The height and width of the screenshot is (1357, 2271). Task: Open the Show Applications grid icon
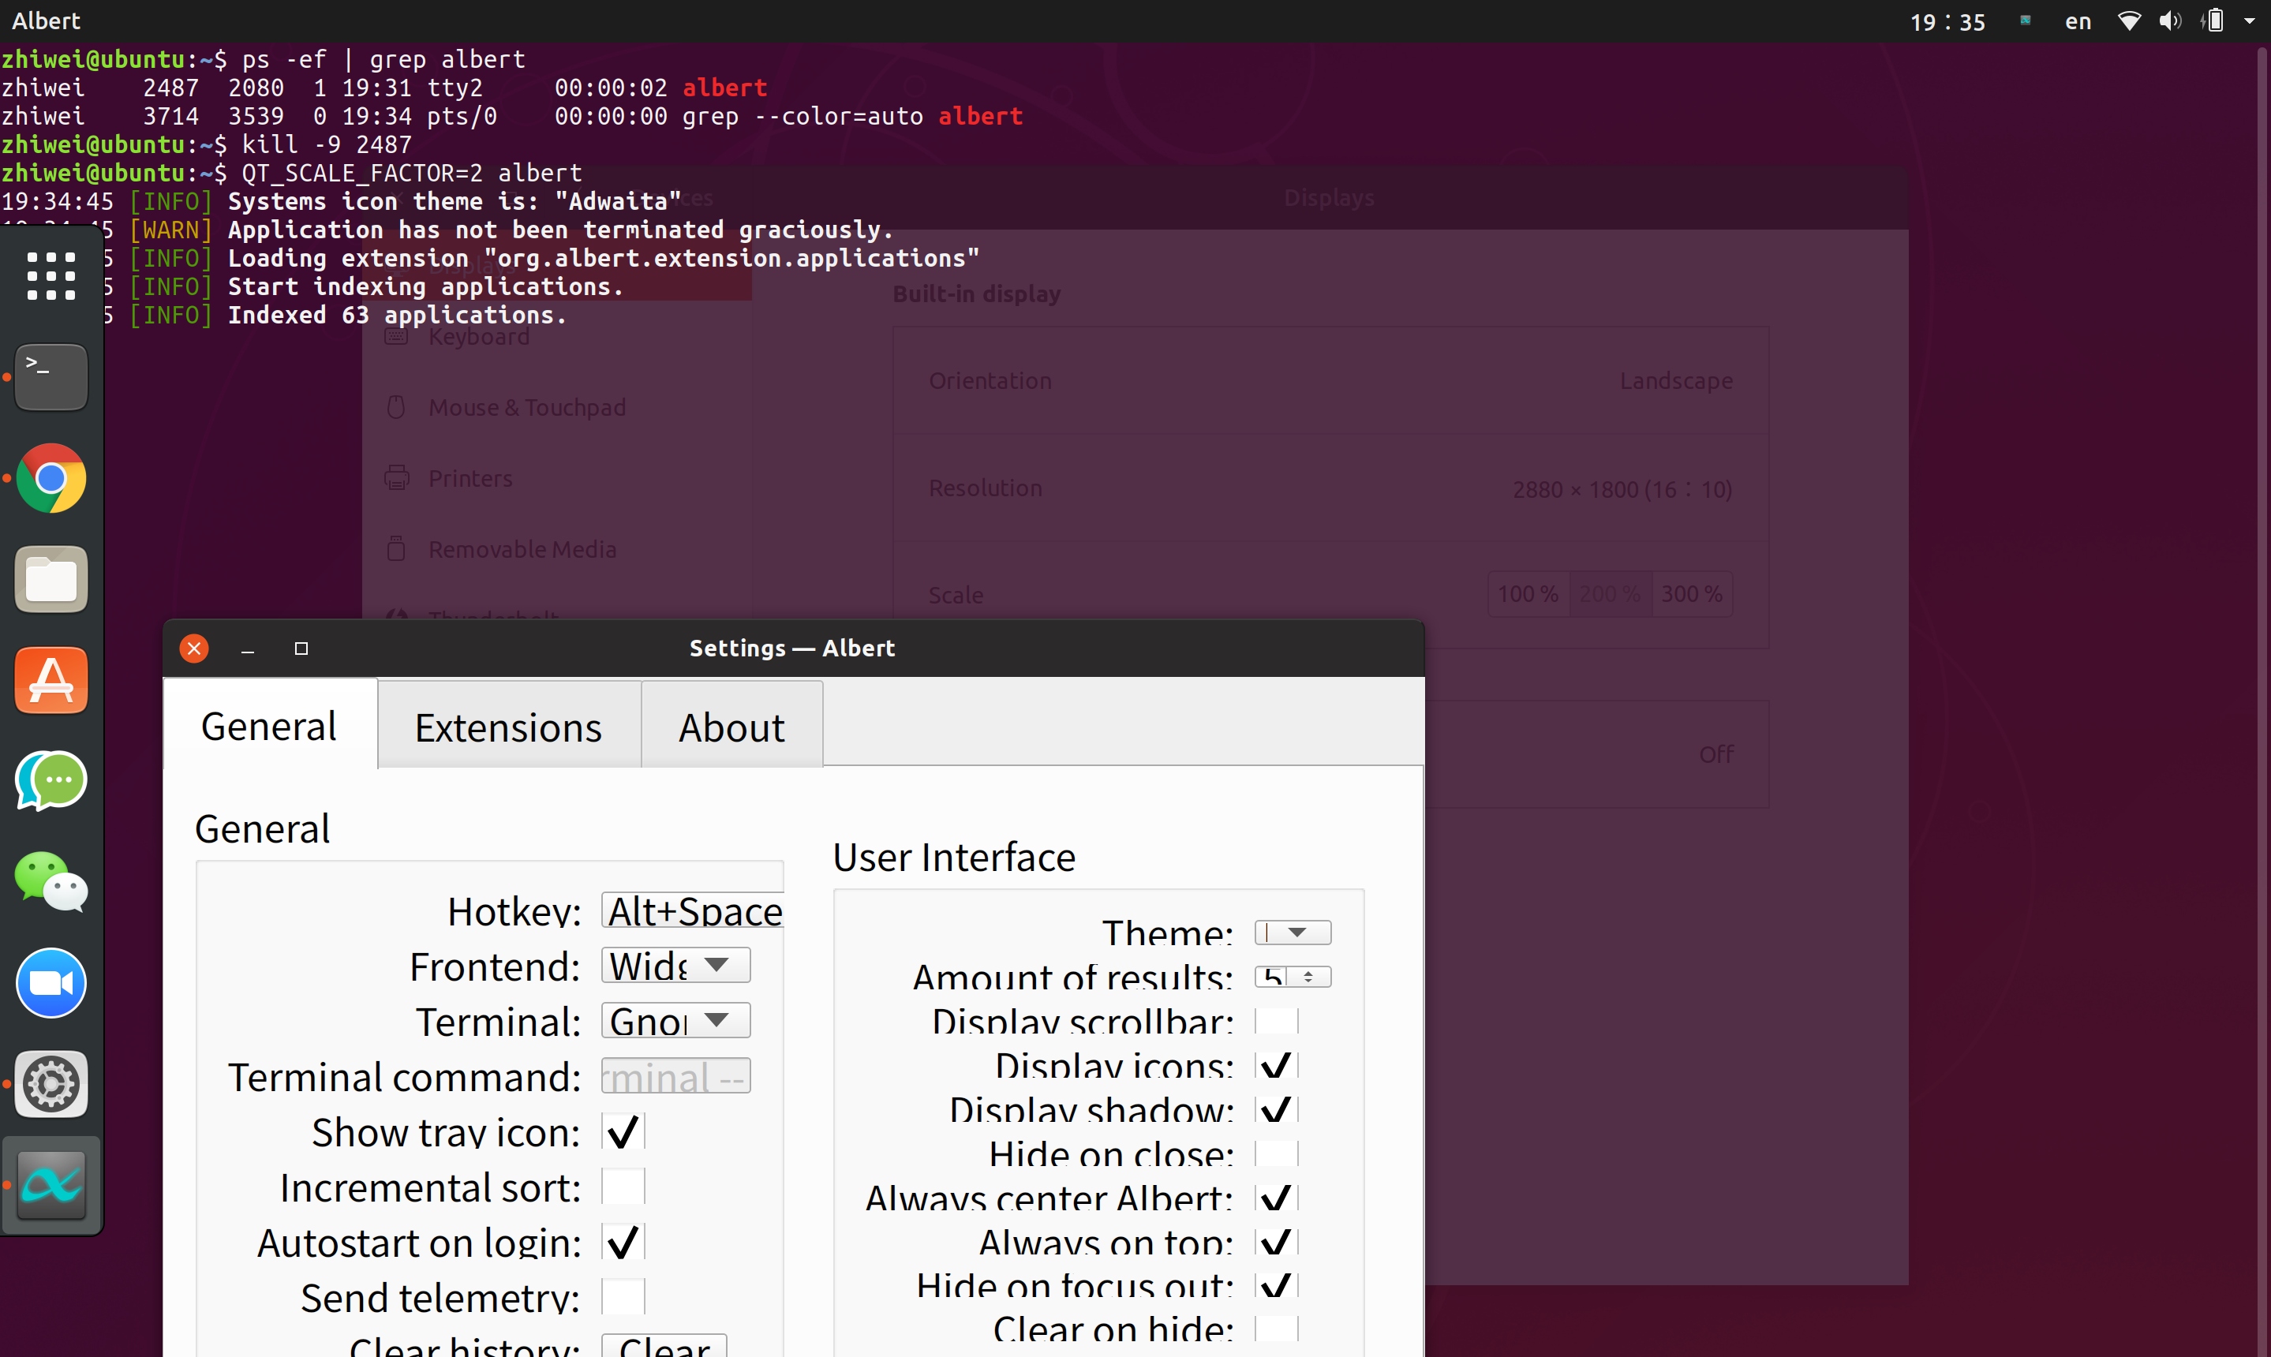(x=51, y=275)
